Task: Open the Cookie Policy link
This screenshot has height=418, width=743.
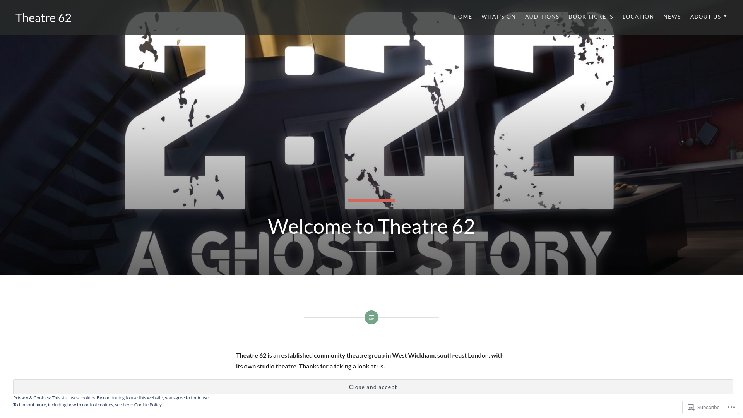Action: click(148, 405)
